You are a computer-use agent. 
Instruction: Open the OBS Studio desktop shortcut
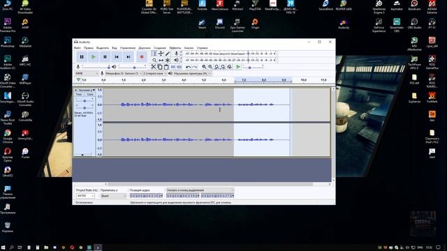[414, 24]
